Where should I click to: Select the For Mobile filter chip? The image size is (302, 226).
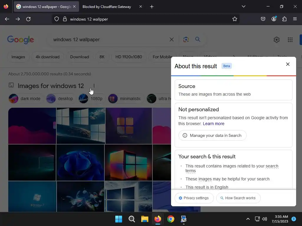click(x=163, y=57)
